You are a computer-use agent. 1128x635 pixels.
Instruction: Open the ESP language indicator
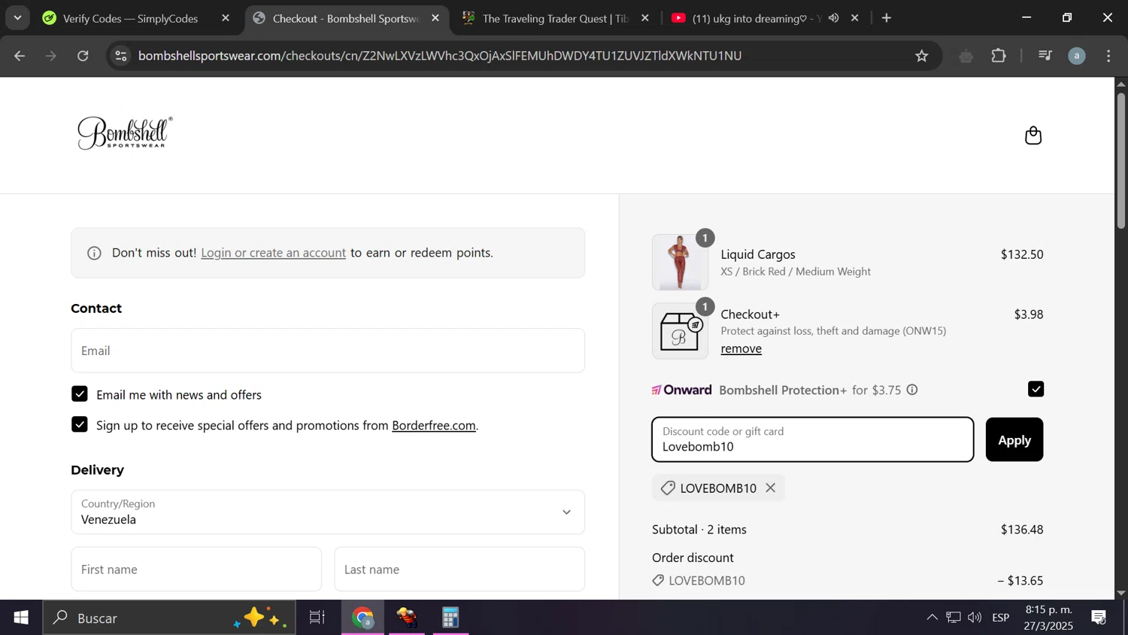1001,618
